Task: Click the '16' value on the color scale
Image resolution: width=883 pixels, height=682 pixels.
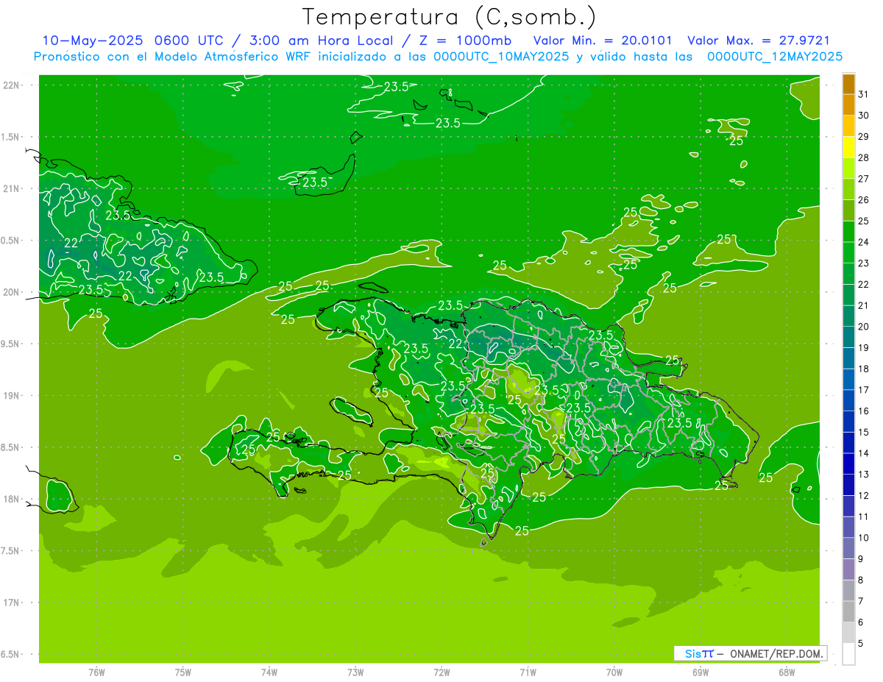Action: (864, 411)
